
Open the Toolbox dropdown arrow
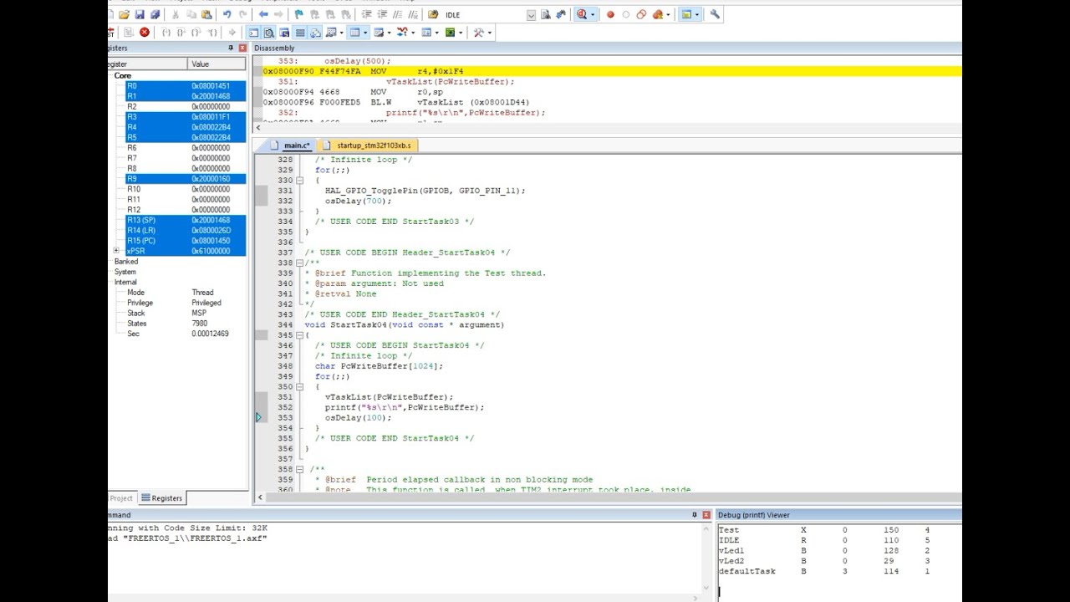(489, 33)
